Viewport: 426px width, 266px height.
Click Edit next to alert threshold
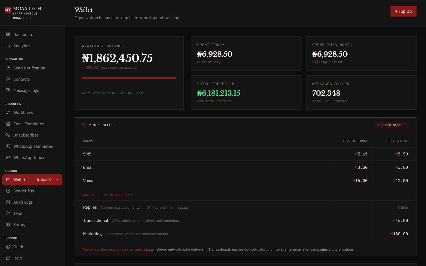pyautogui.click(x=140, y=93)
